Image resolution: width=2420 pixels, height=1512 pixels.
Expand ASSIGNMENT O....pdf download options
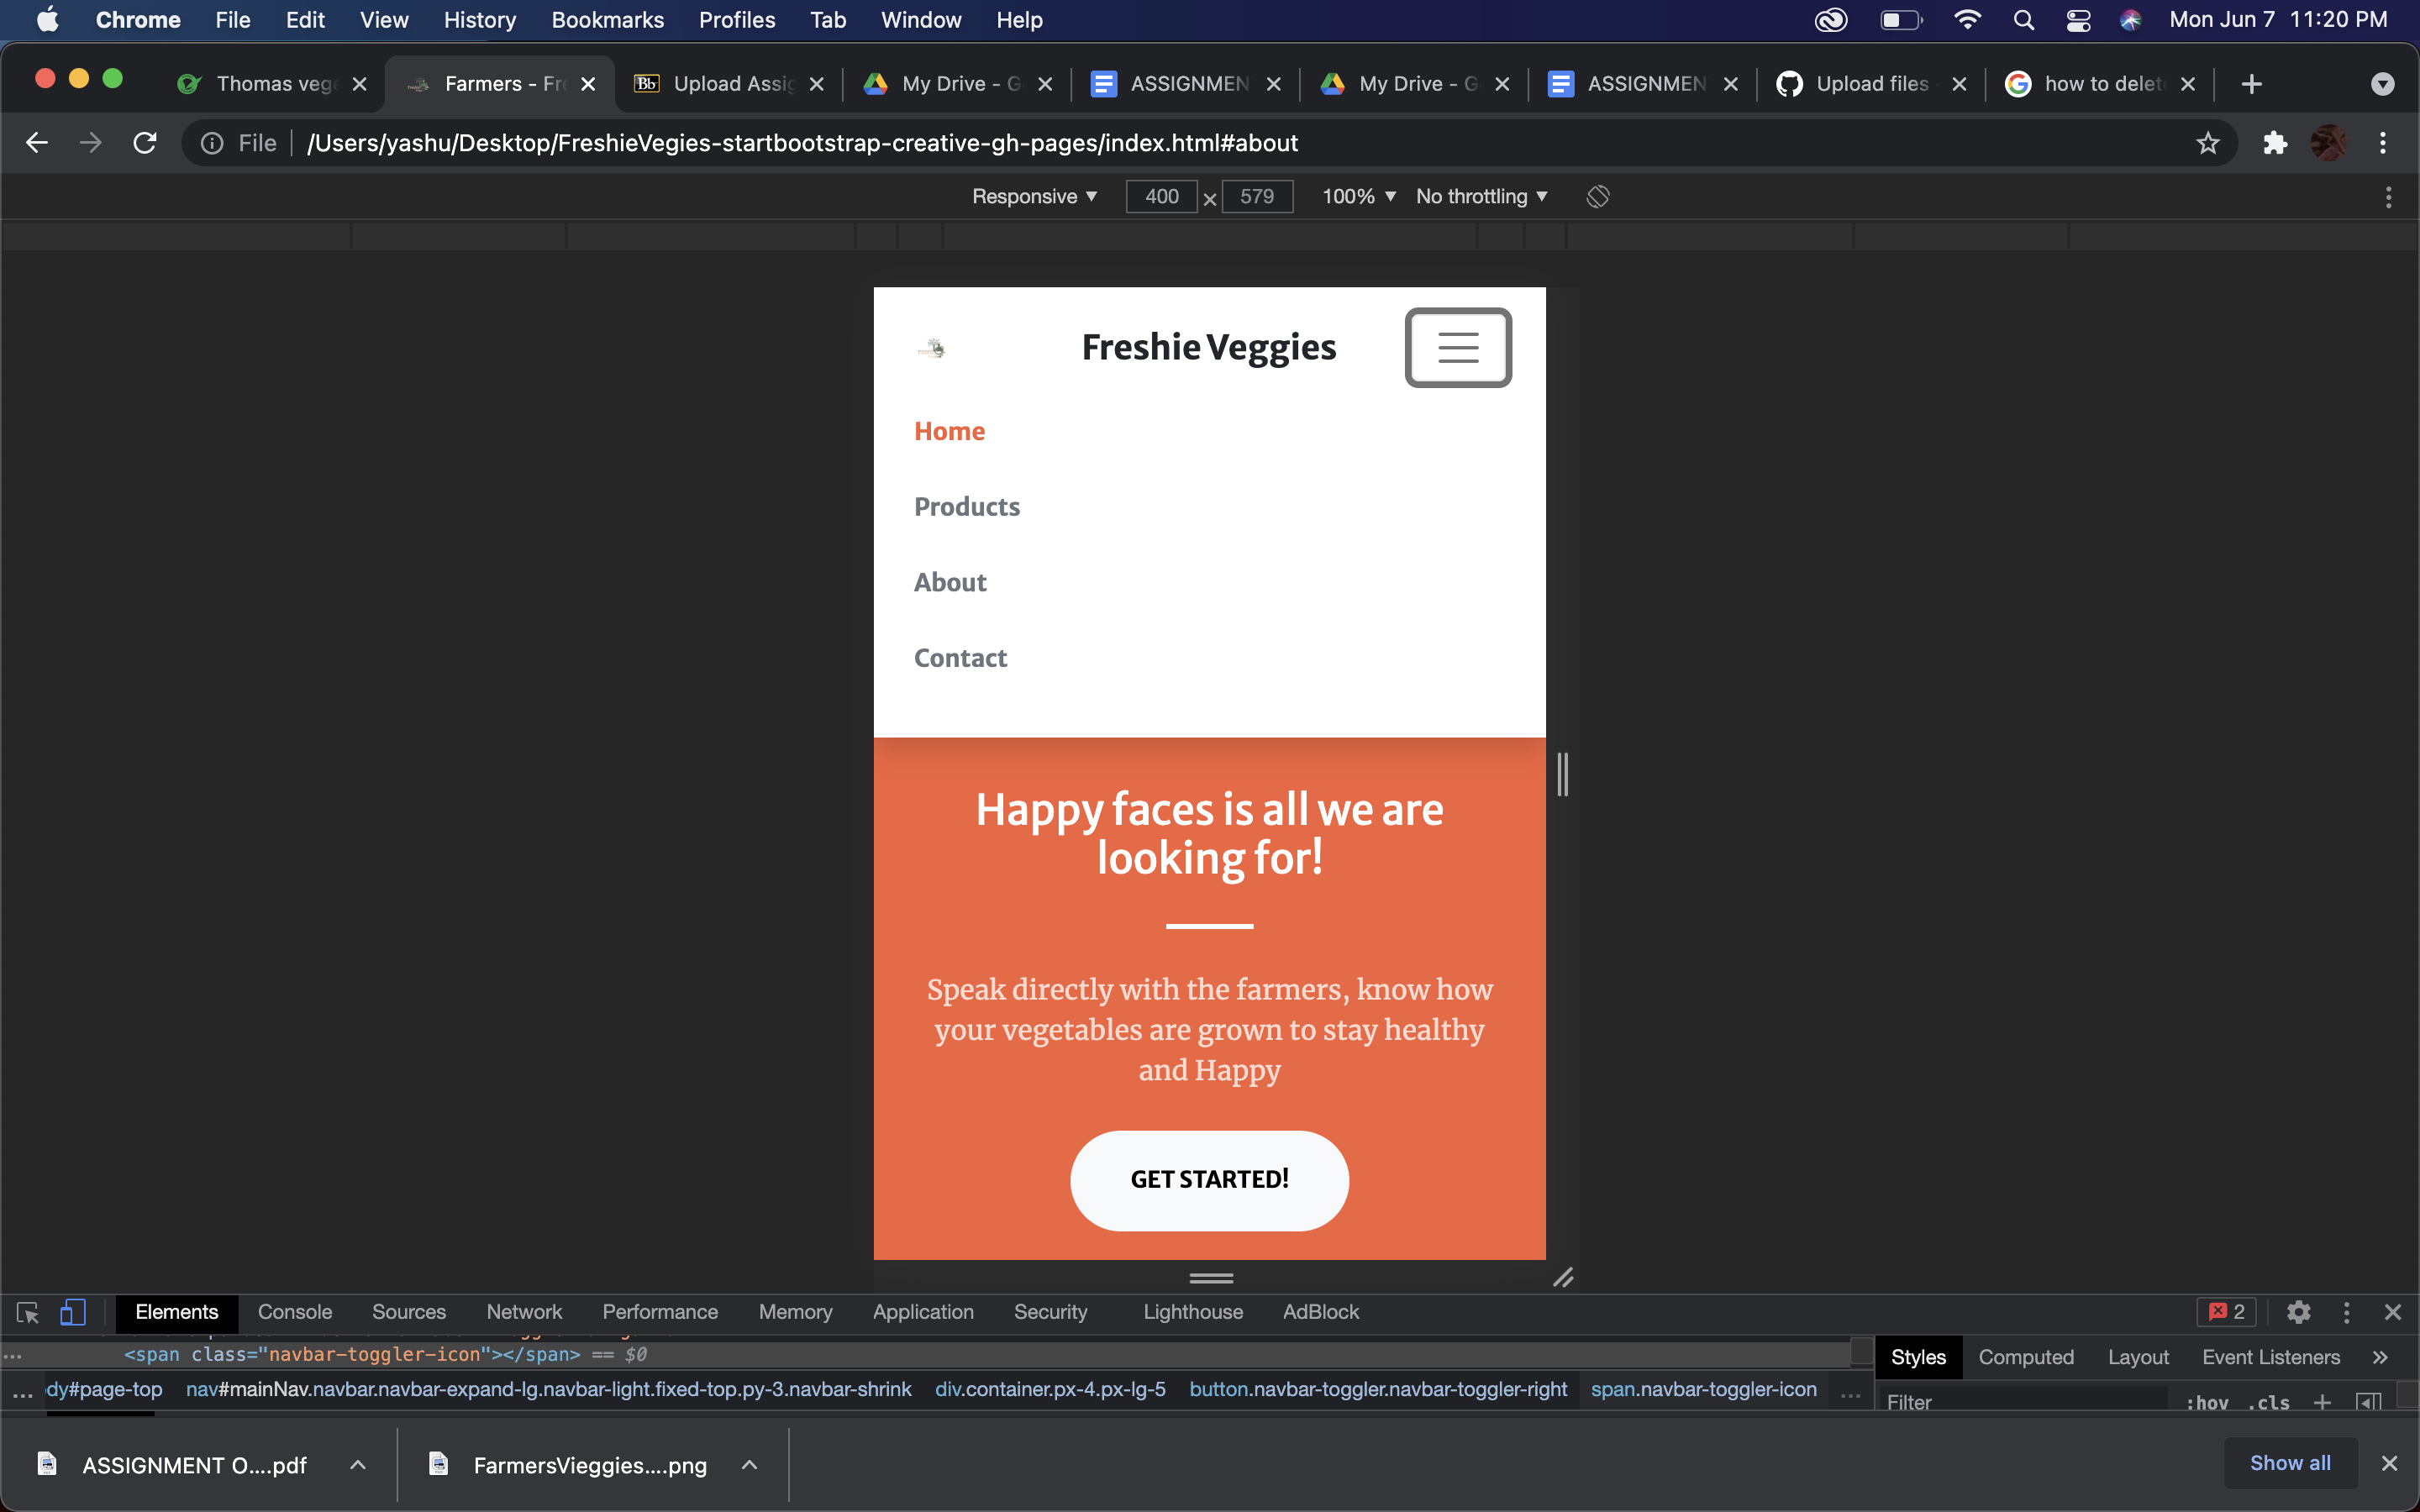pyautogui.click(x=358, y=1465)
